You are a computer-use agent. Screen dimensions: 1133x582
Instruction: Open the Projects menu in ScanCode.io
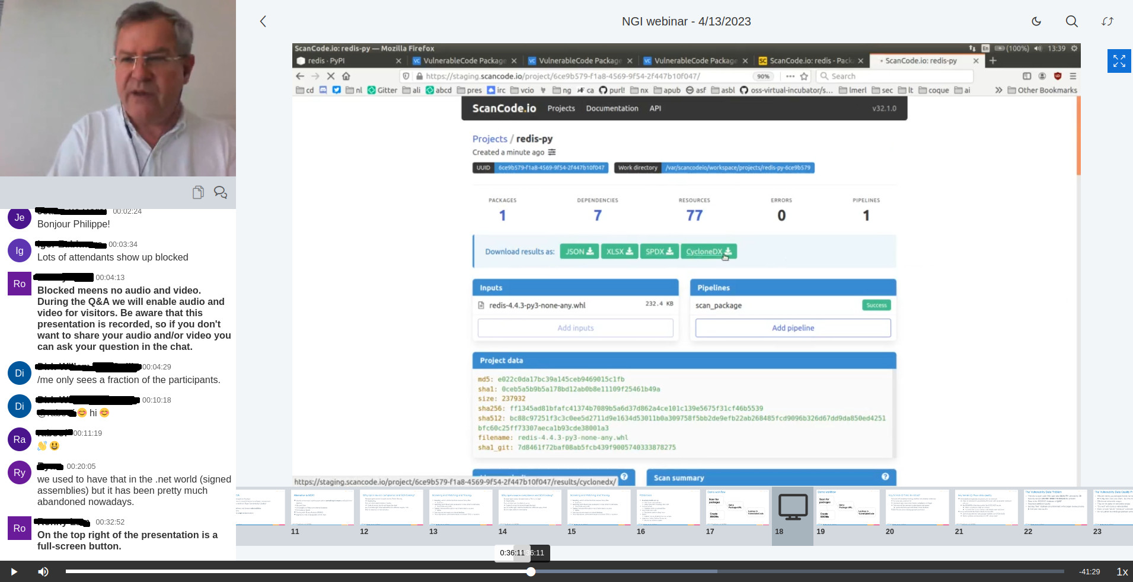(x=561, y=108)
